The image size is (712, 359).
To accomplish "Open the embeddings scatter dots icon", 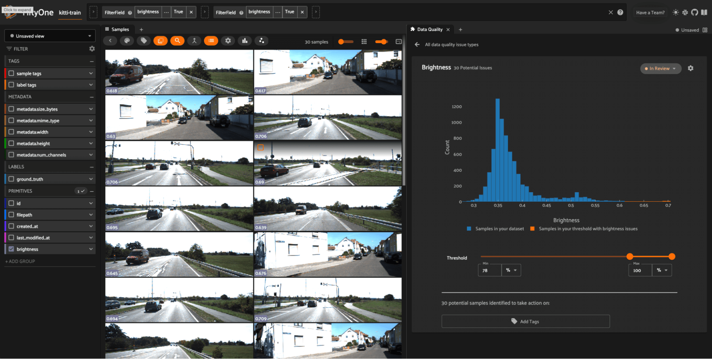I will click(261, 41).
